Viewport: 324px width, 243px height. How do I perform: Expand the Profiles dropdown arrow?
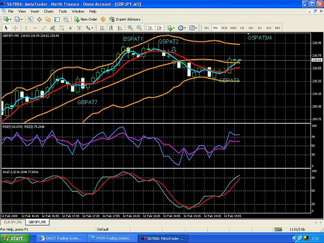click(22, 19)
